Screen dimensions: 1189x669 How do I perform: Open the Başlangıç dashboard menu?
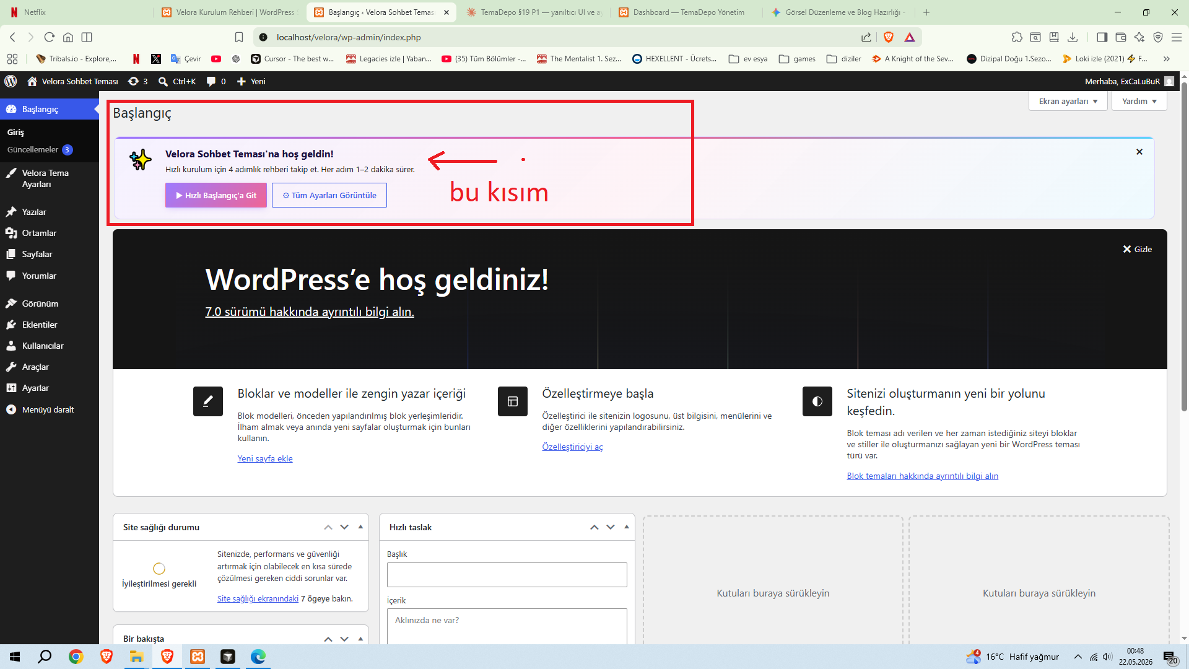[x=50, y=109]
